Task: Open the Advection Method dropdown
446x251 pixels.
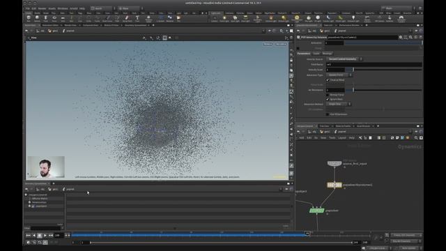Action: tap(339, 104)
